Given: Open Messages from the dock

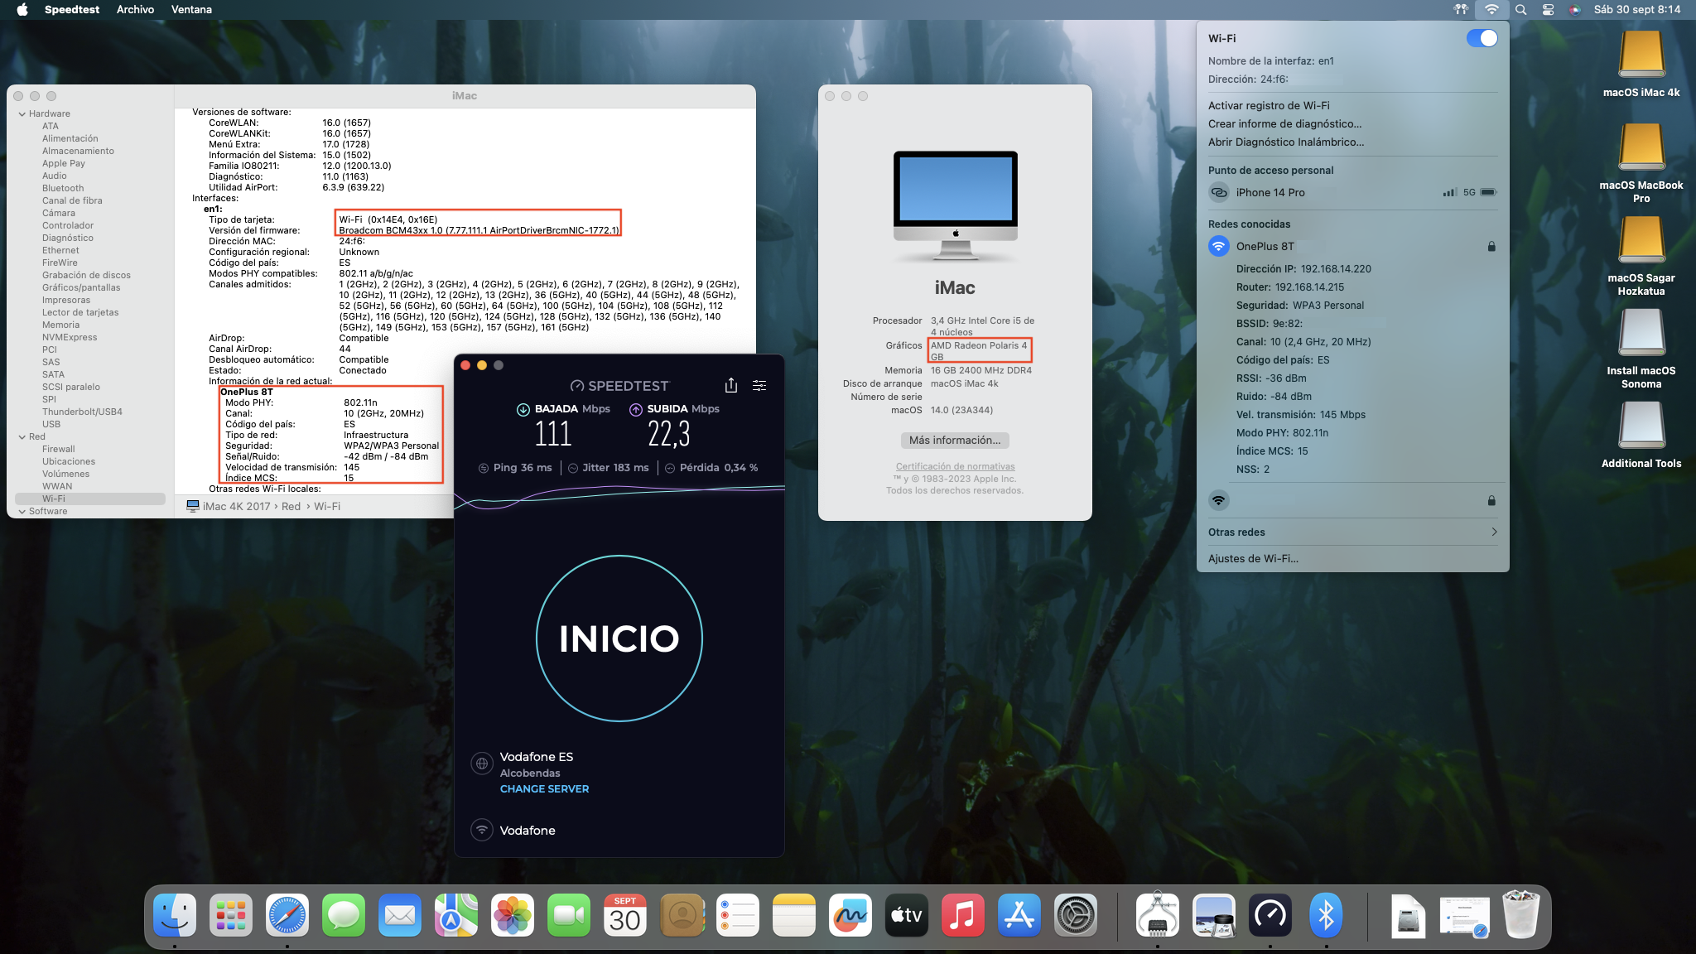Looking at the screenshot, I should point(344,915).
